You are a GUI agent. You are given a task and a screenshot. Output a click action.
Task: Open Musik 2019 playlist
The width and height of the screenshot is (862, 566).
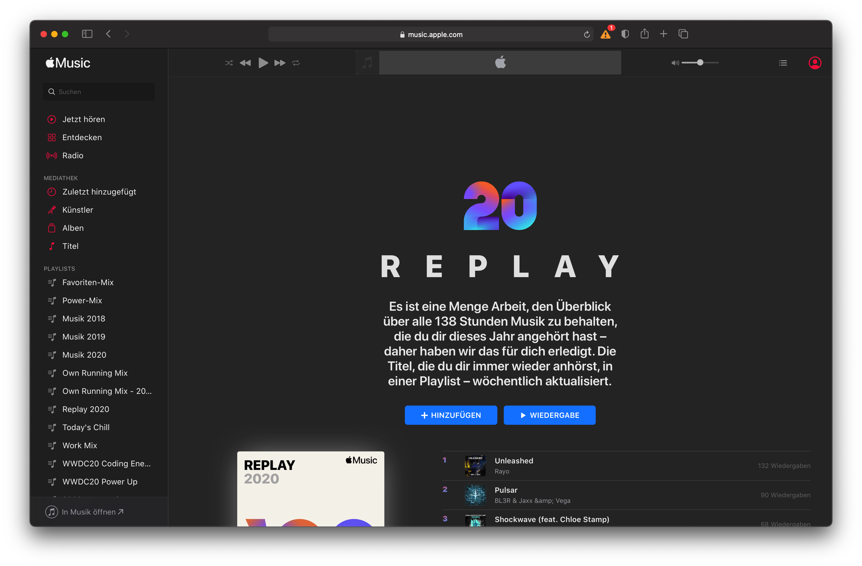point(84,336)
